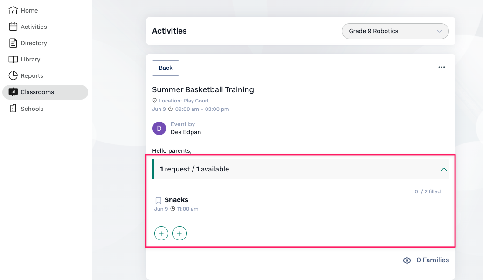The image size is (483, 280).
Task: Click the eye icon next to 0 Families
Action: (407, 260)
